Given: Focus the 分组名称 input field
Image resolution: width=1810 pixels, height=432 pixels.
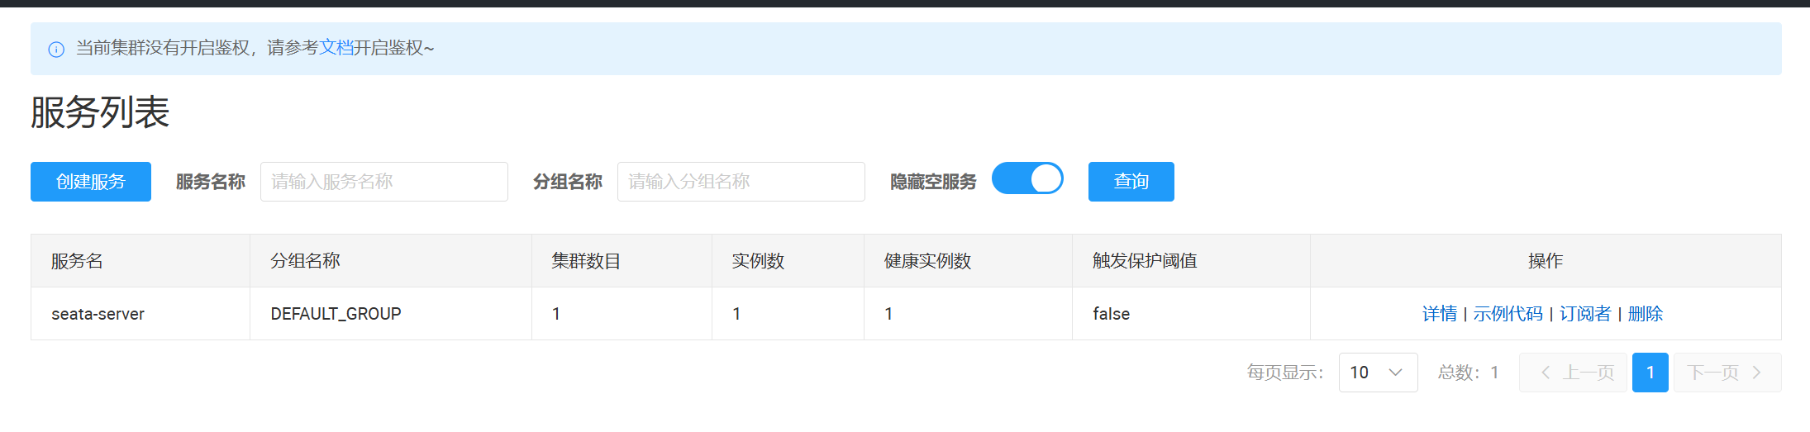Looking at the screenshot, I should [741, 182].
